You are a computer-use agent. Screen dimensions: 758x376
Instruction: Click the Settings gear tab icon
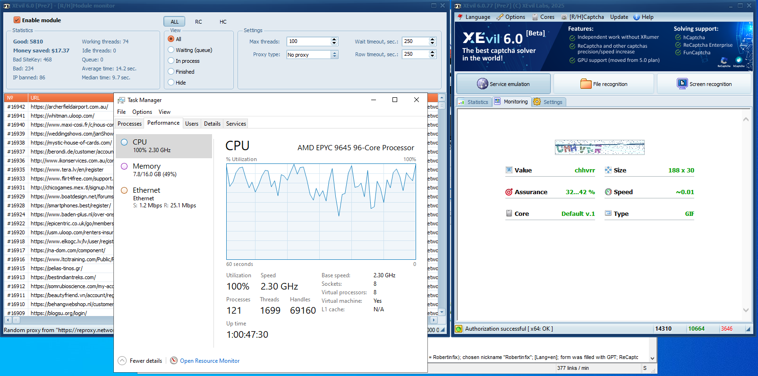(x=537, y=102)
